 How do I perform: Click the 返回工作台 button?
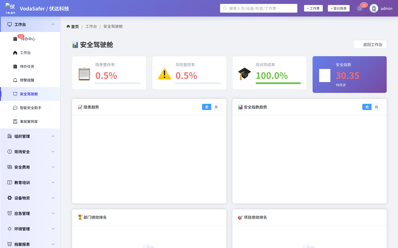click(370, 44)
